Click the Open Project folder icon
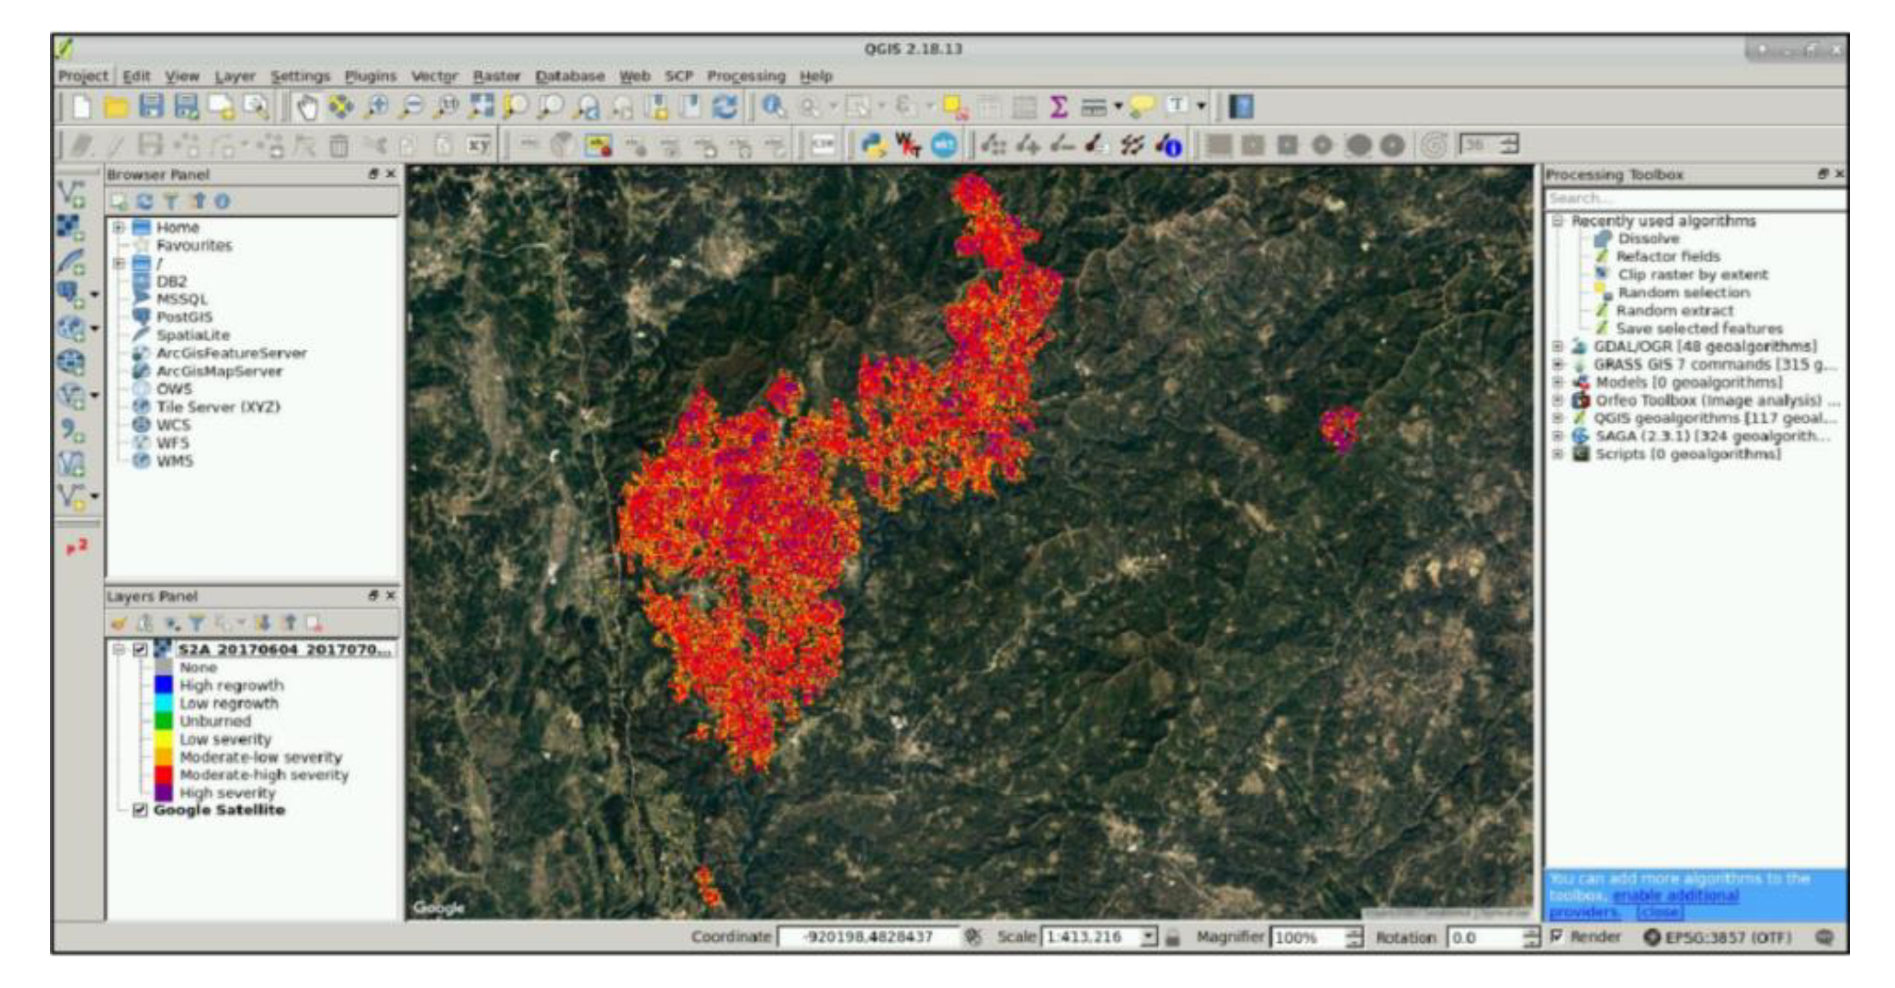Viewport: 1895px width, 988px height. pyautogui.click(x=115, y=107)
